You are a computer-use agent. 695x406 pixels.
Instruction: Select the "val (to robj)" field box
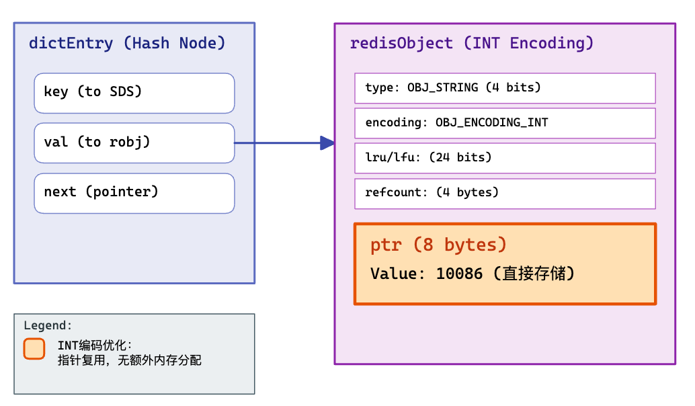[134, 143]
